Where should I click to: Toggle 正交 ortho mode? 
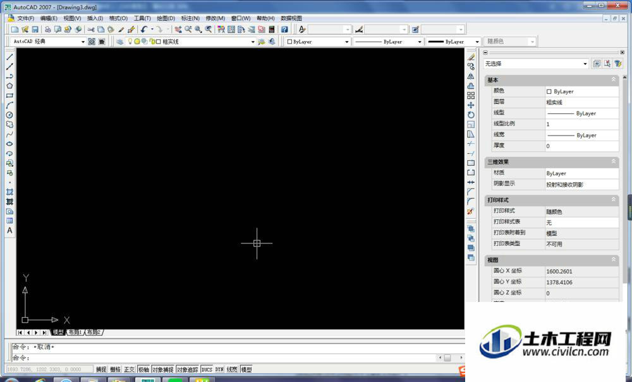[x=130, y=369]
